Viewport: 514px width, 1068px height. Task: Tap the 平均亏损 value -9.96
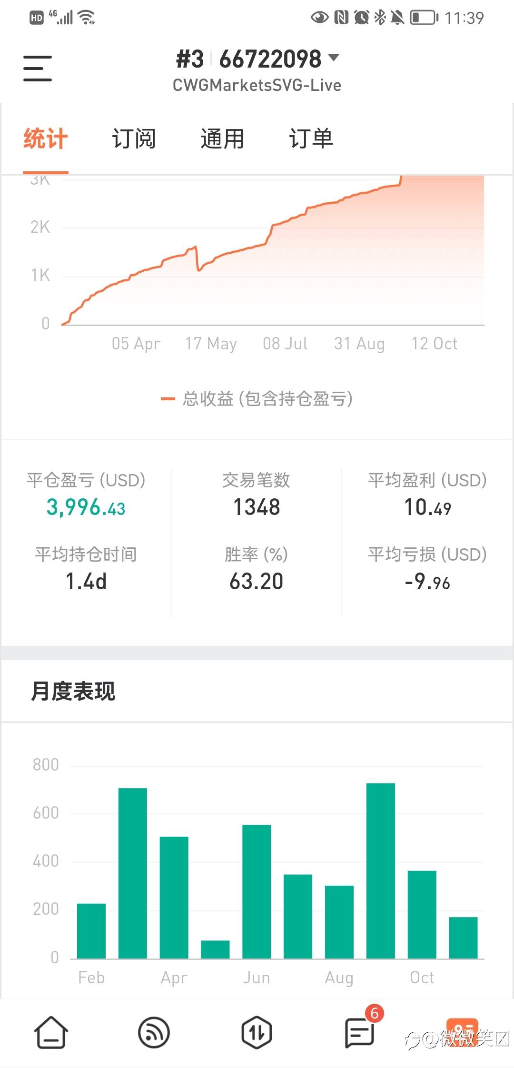(x=427, y=582)
